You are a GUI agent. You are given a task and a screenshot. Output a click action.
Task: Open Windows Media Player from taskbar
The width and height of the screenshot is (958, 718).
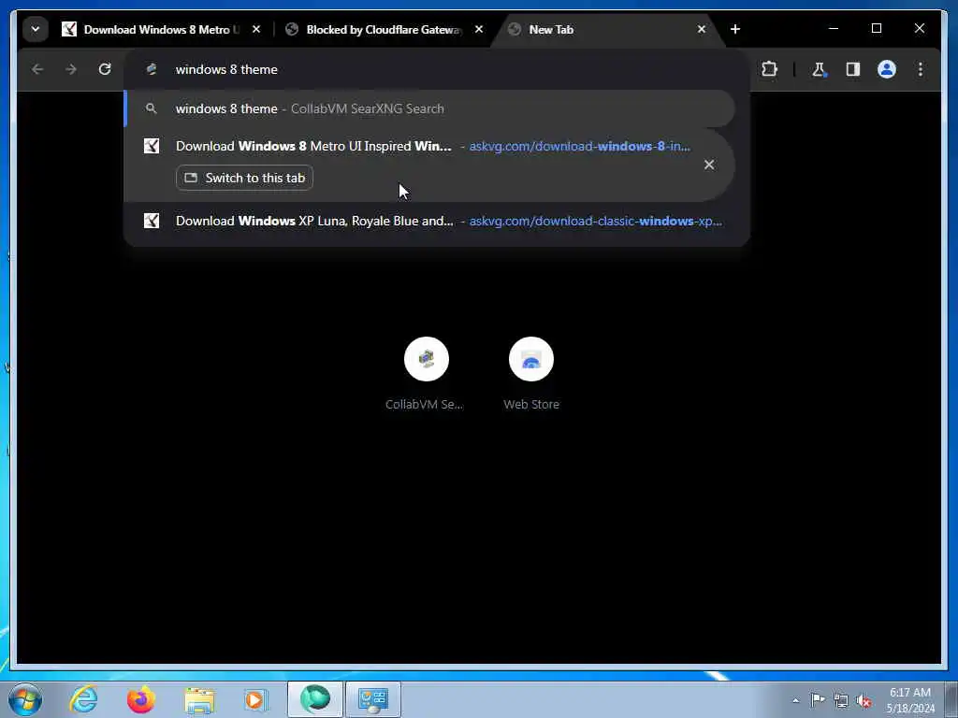click(255, 699)
